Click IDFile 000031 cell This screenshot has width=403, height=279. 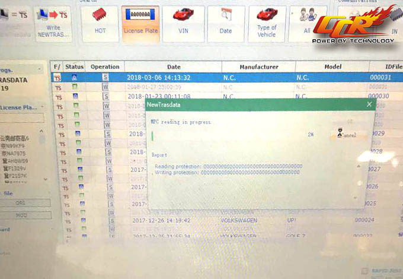pos(380,77)
